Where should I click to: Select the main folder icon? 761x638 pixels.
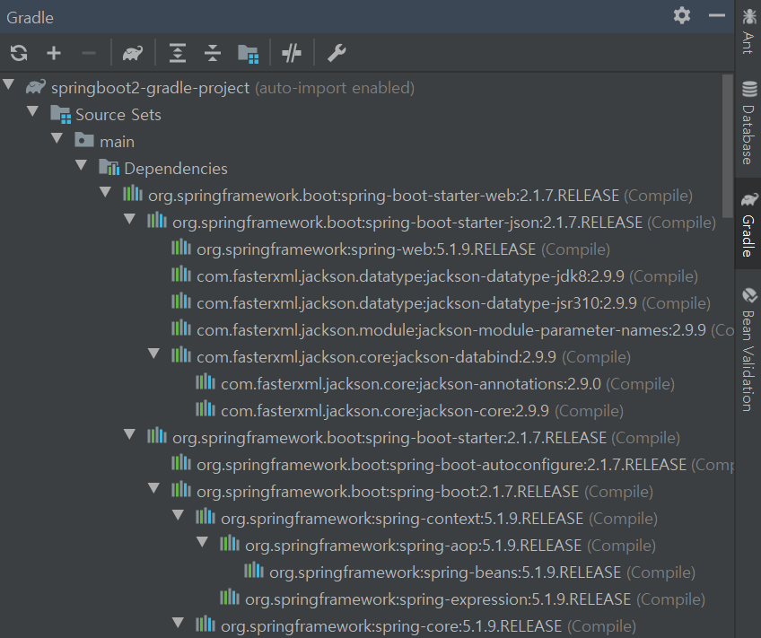pos(84,141)
